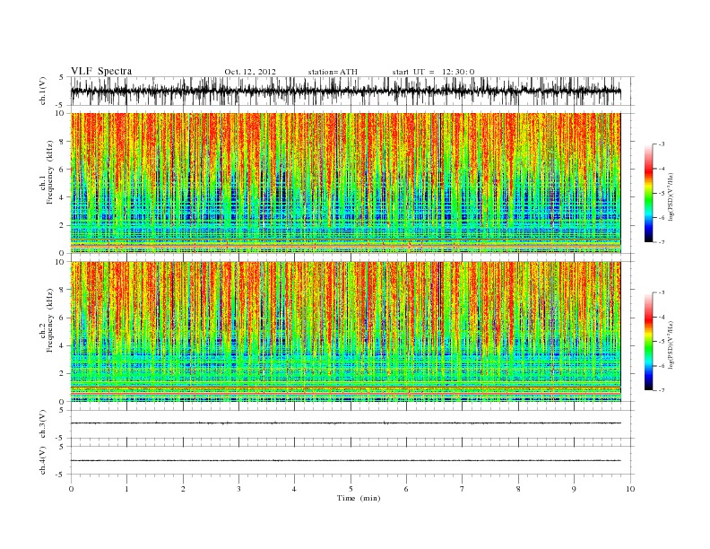Screen dimensions: 710x549
Task: Click the time axis tick label "7"
Action: point(463,489)
